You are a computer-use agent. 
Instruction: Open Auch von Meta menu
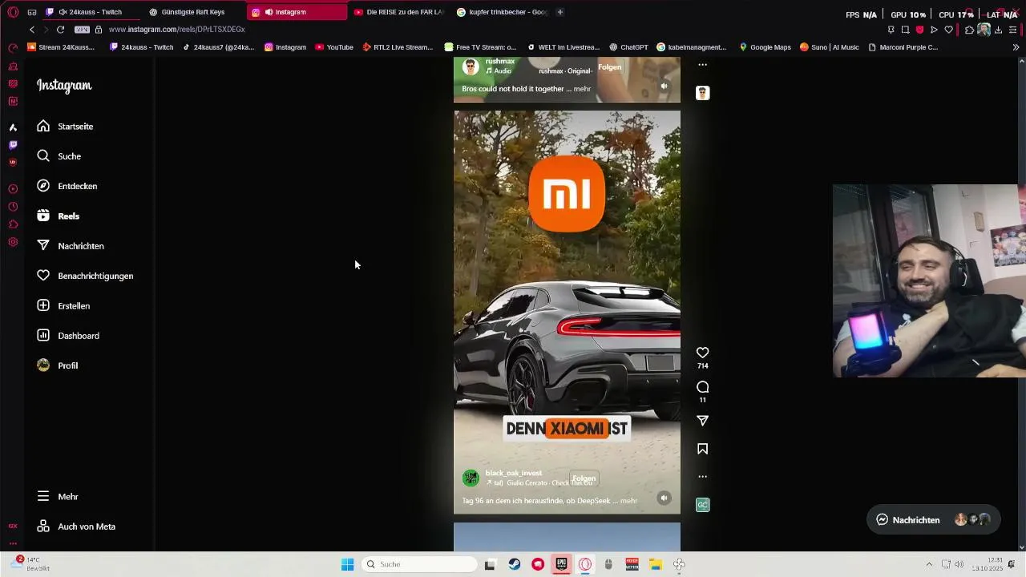click(76, 527)
